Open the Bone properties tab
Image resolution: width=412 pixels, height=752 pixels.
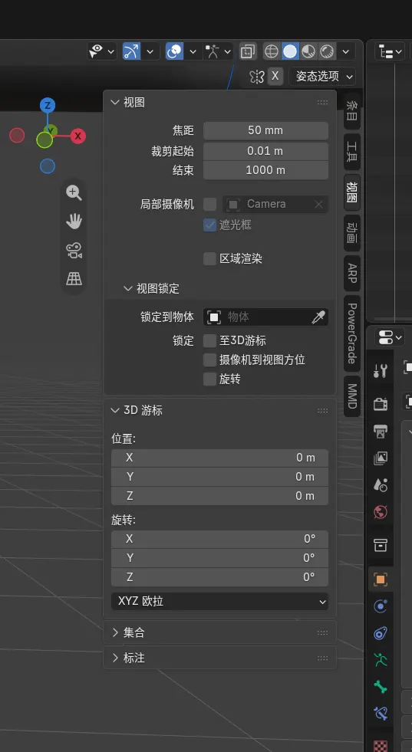(381, 687)
